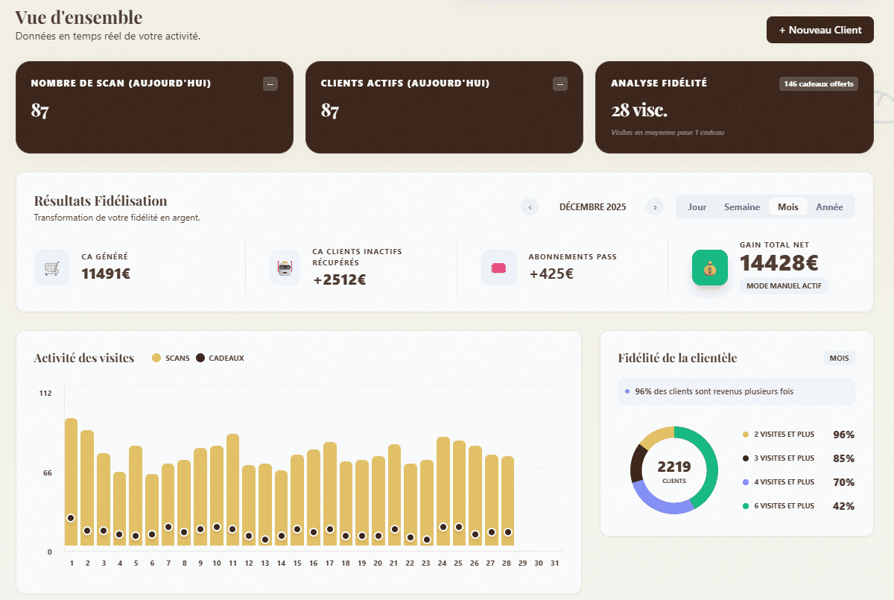894x600 pixels.
Task: Go to next month with right chevron
Action: coord(655,207)
